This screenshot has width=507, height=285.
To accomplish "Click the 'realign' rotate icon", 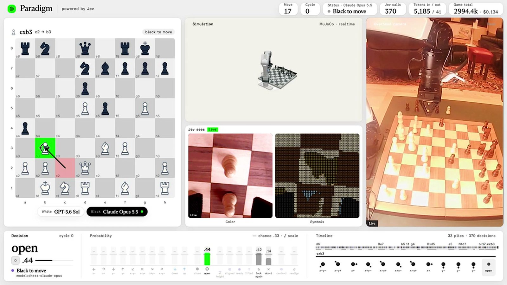I will (x=294, y=269).
